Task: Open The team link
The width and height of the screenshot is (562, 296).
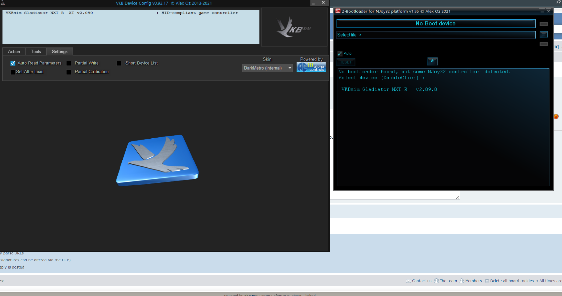Action: [x=448, y=281]
